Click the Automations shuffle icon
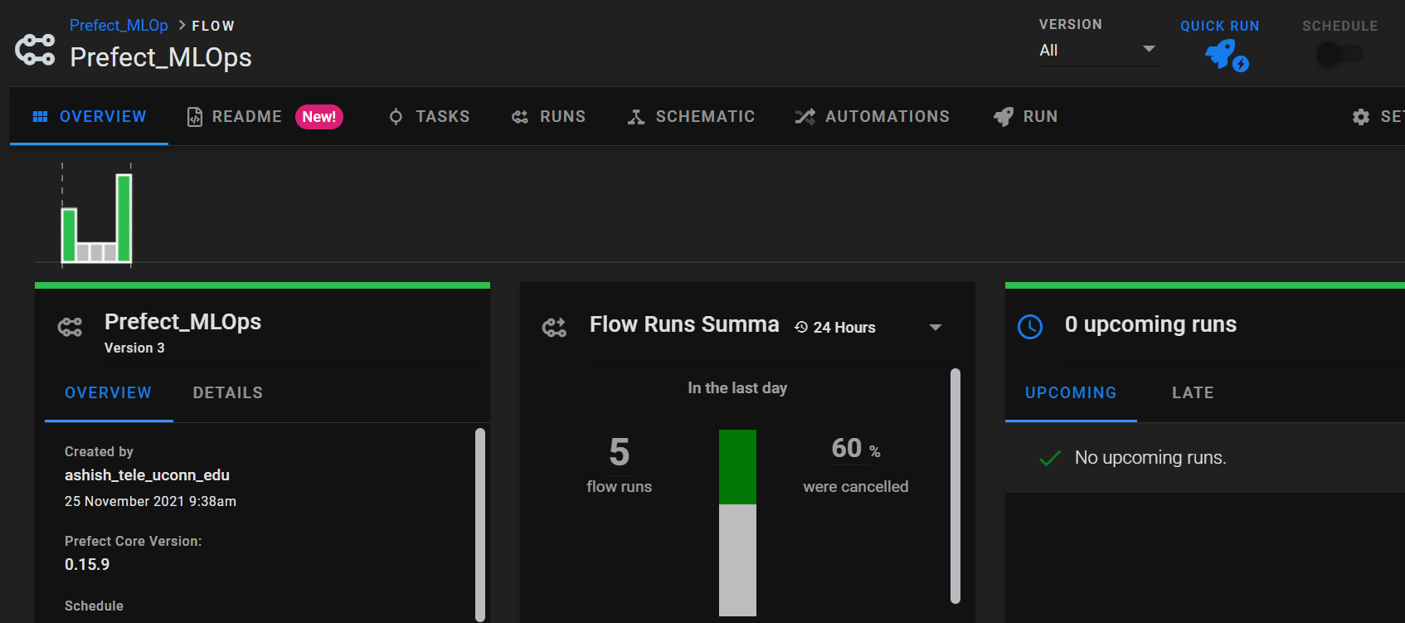The width and height of the screenshot is (1405, 623). pyautogui.click(x=805, y=117)
